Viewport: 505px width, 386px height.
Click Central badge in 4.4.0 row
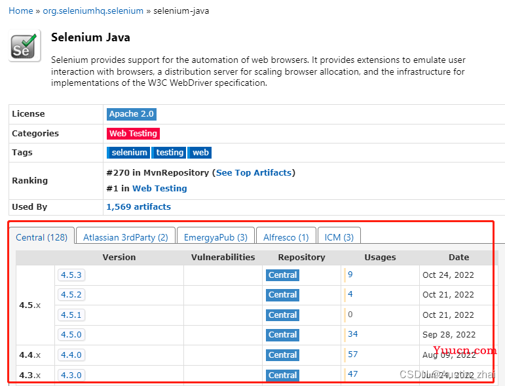pos(282,355)
